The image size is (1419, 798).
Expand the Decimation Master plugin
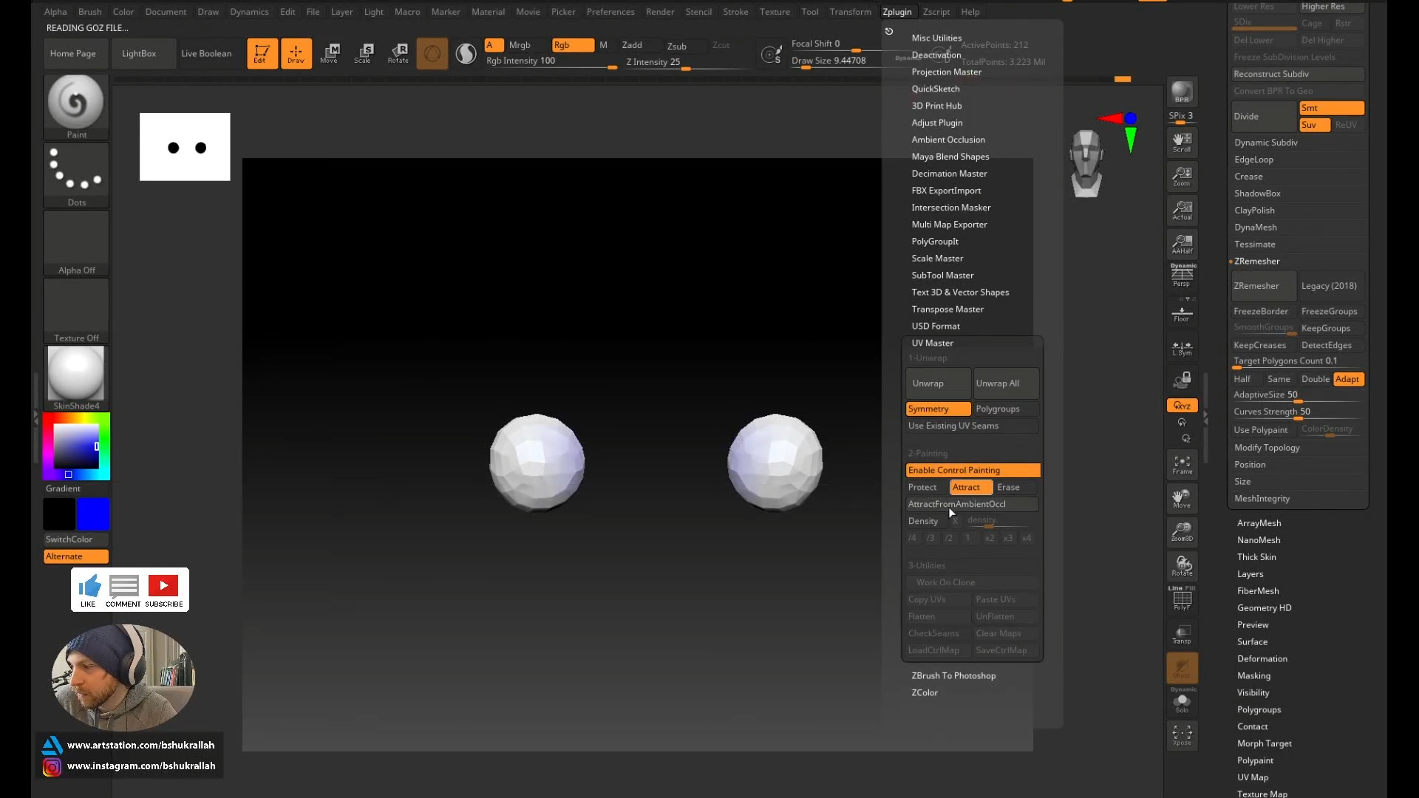pyautogui.click(x=949, y=174)
